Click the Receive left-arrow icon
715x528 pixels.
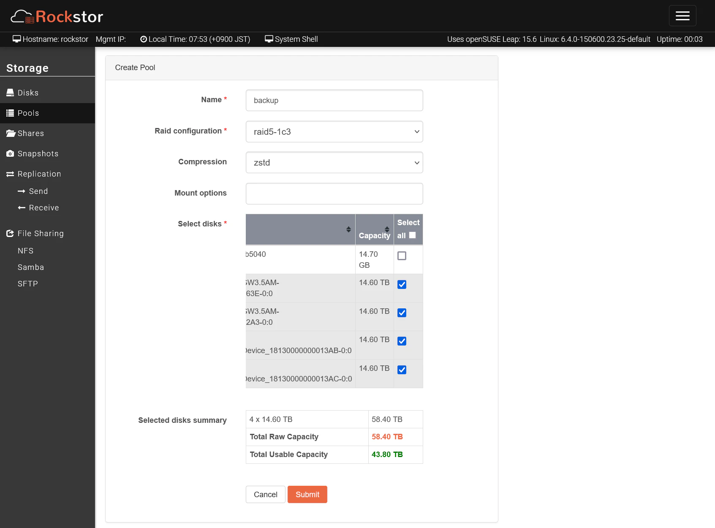click(x=22, y=208)
